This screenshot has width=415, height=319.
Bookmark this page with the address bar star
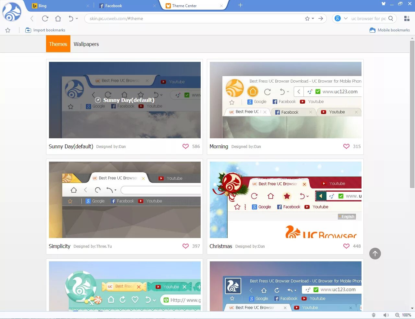point(307,18)
